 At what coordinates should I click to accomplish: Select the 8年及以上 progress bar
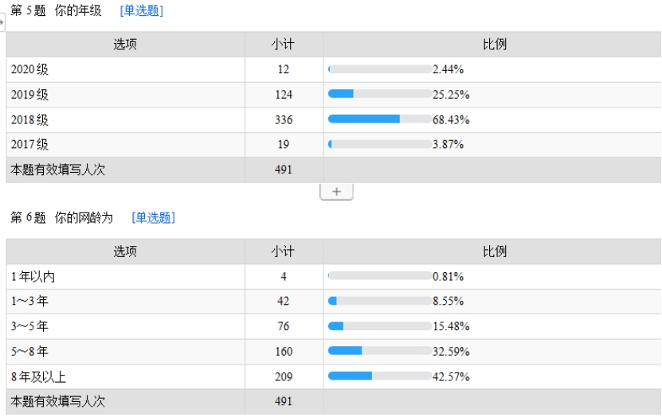click(x=380, y=376)
